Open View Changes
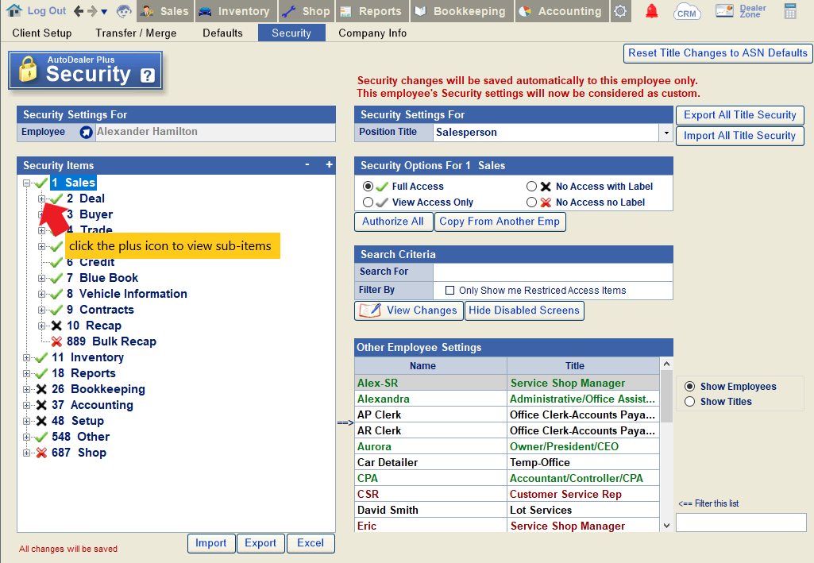The width and height of the screenshot is (814, 563). (x=408, y=310)
